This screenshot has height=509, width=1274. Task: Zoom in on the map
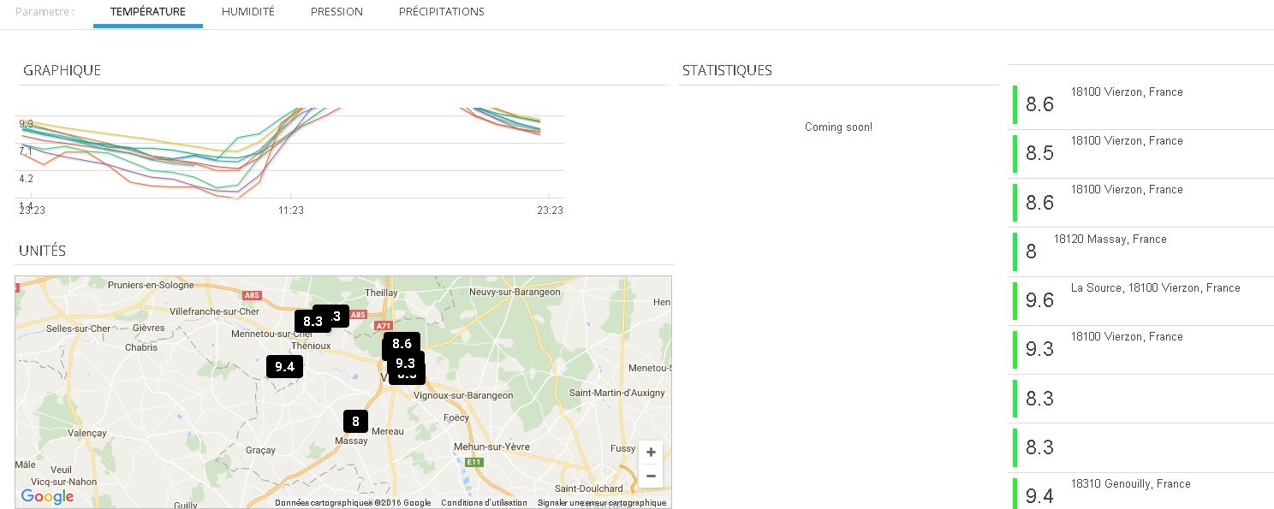651,453
